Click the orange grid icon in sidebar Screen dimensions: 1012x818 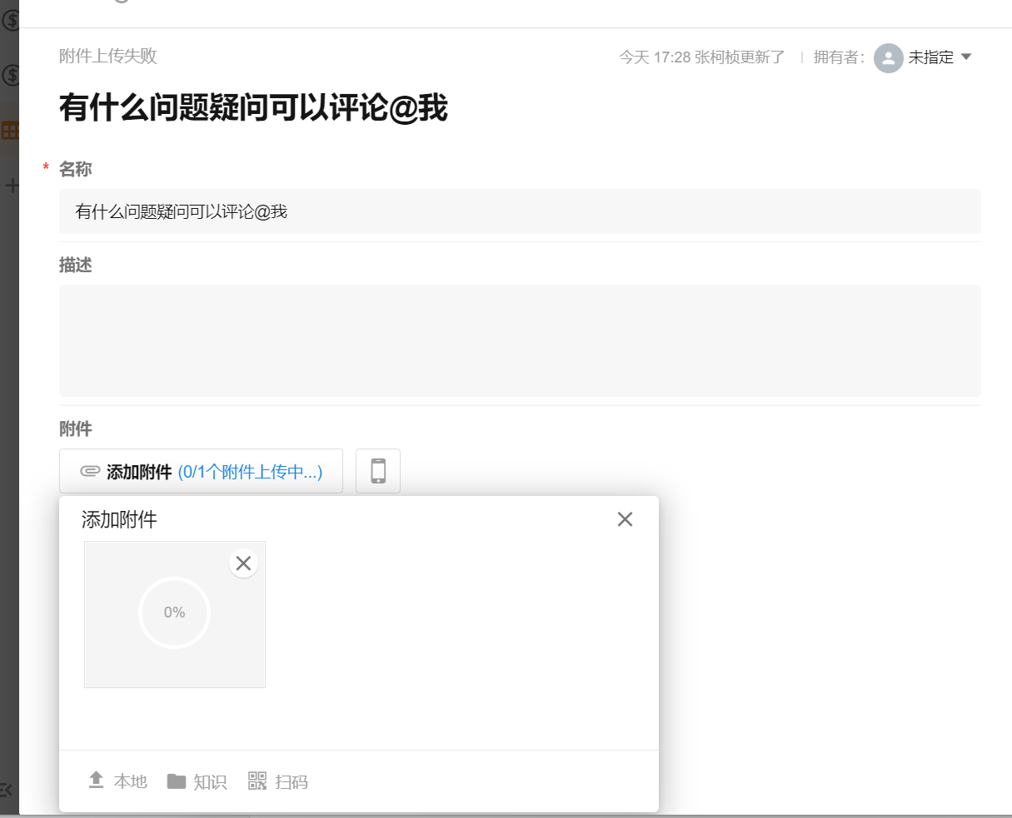[x=10, y=131]
